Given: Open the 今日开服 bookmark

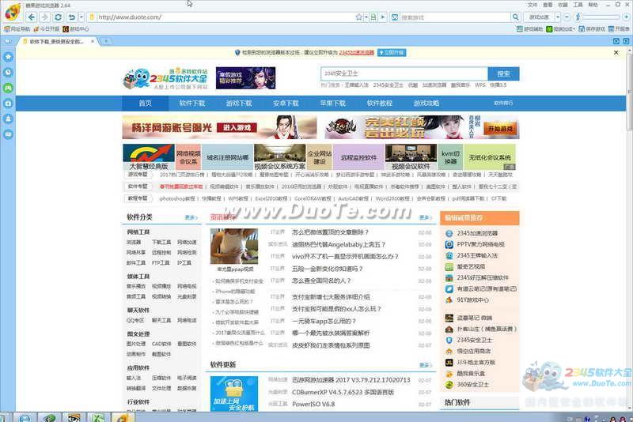Looking at the screenshot, I should click(x=47, y=29).
